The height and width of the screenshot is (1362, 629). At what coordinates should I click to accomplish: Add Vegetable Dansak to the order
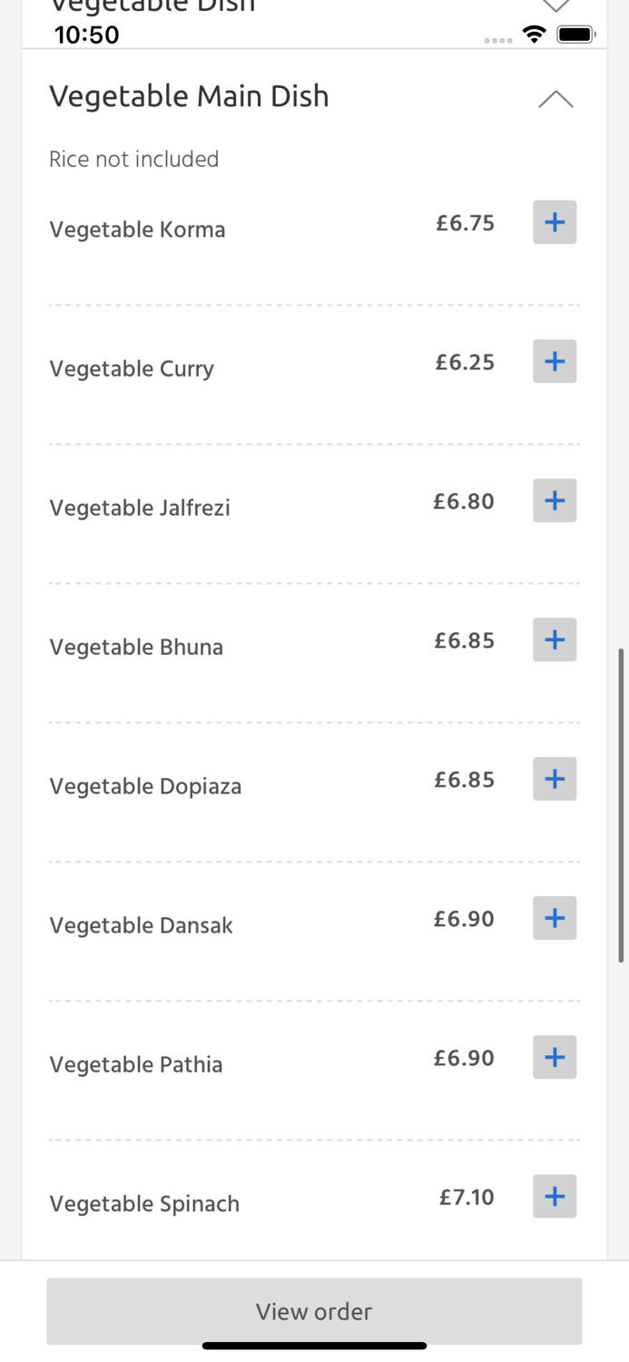click(555, 917)
